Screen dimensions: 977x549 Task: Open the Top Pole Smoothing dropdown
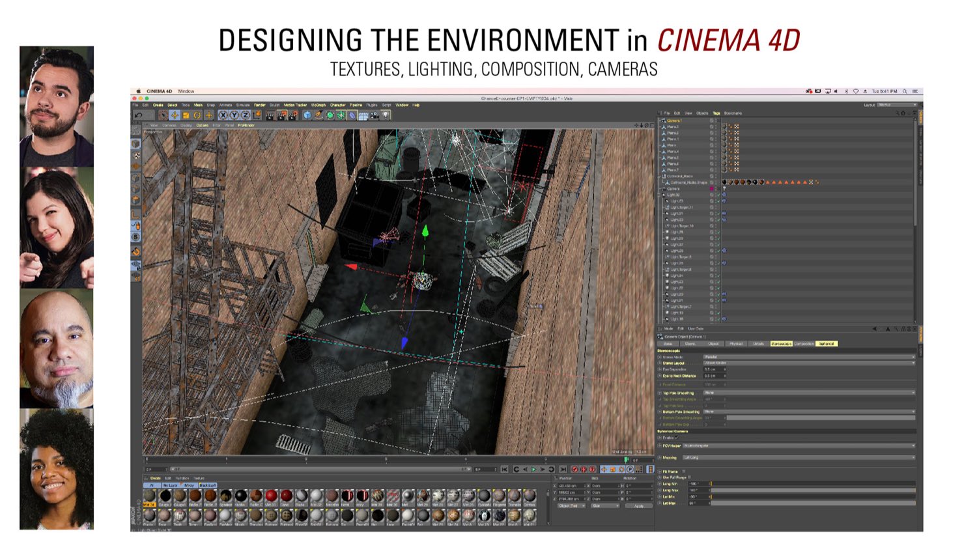point(809,393)
